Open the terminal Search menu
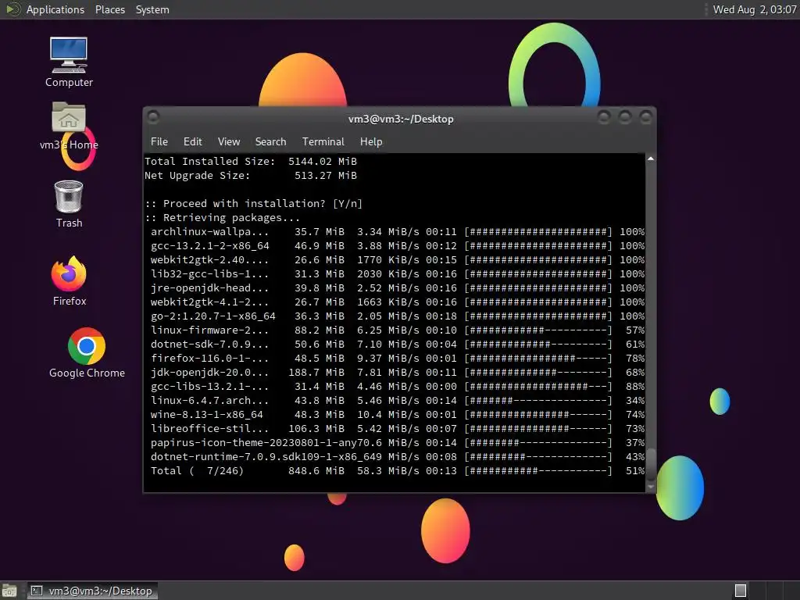800x600 pixels. tap(270, 142)
